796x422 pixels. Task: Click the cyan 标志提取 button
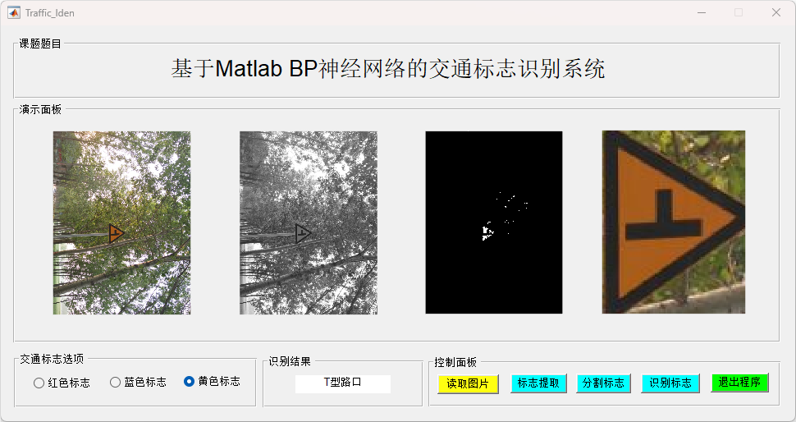click(x=538, y=383)
